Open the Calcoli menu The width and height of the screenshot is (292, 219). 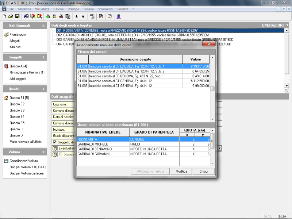click(58, 9)
